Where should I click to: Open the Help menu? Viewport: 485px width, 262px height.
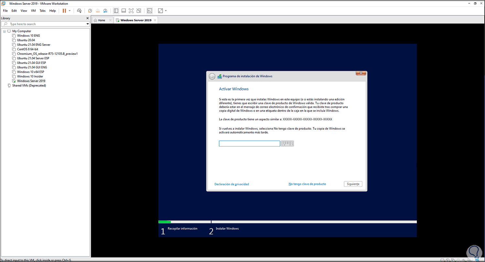point(53,11)
